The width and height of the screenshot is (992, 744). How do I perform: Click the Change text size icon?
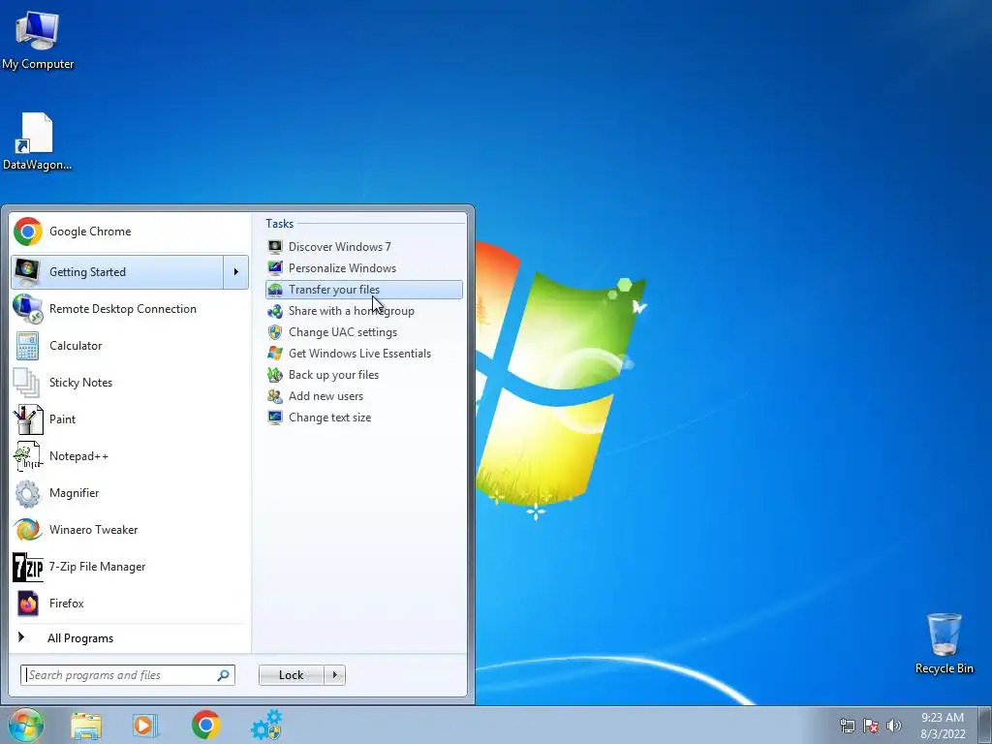click(x=274, y=418)
